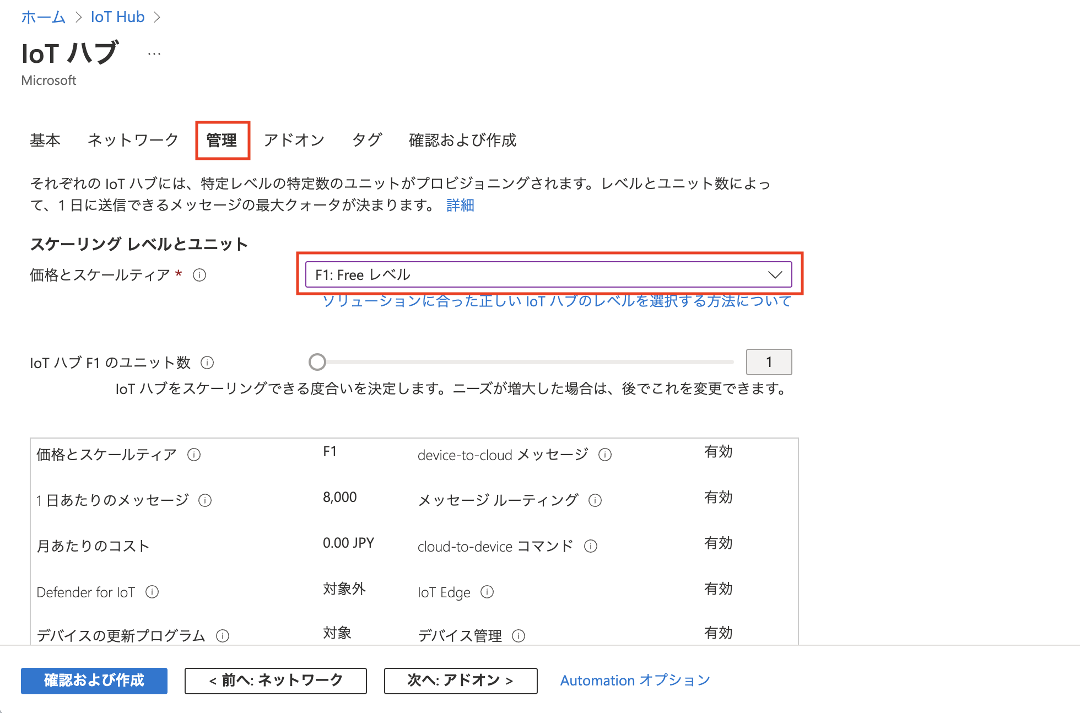Click info icon for メッセージ ルーティング

[595, 500]
